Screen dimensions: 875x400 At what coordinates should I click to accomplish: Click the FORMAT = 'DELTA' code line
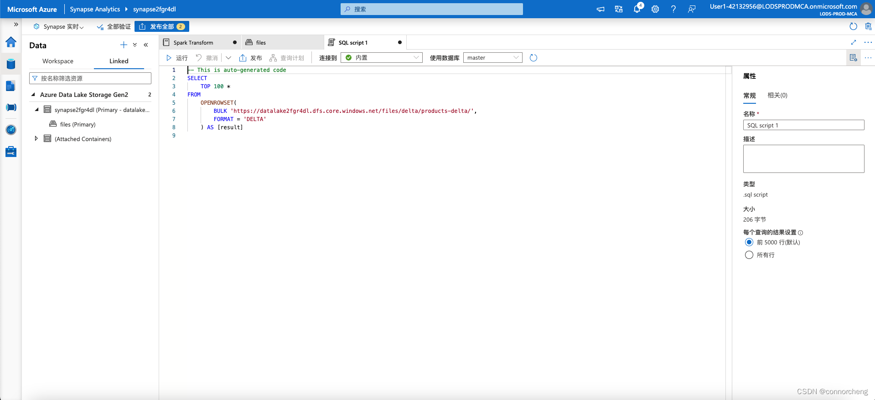(240, 119)
